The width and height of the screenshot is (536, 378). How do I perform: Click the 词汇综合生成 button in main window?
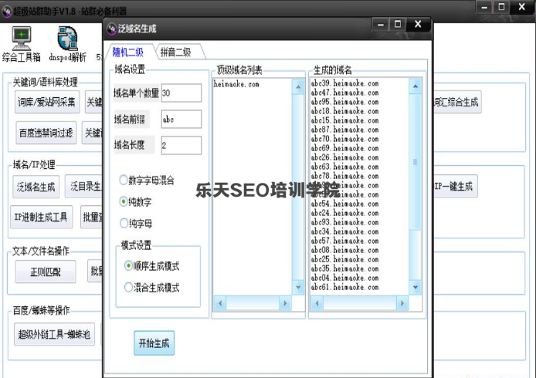click(457, 102)
